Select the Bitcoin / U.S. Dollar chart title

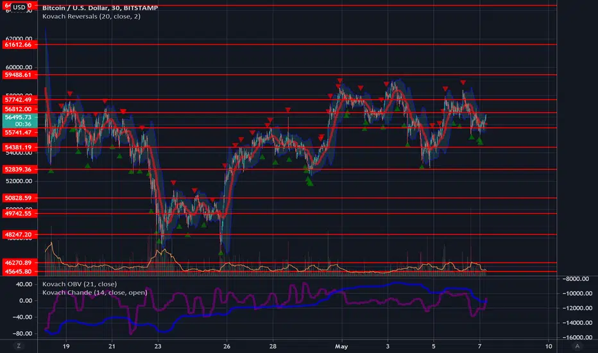pyautogui.click(x=100, y=8)
